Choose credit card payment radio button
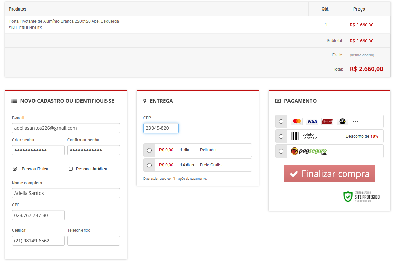Viewport: 394px width, 264px height. pyautogui.click(x=281, y=121)
